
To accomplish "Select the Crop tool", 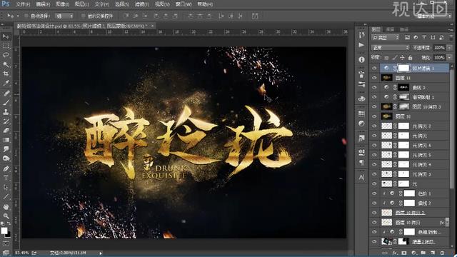I will click(6, 74).
